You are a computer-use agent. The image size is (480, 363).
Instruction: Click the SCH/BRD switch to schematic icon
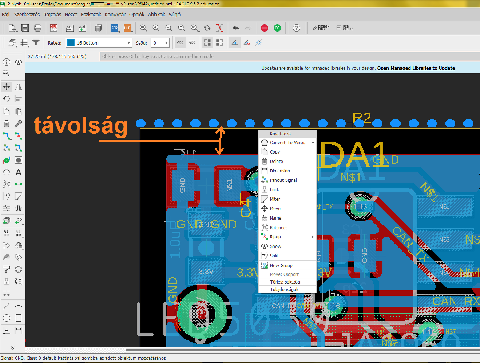54,28
